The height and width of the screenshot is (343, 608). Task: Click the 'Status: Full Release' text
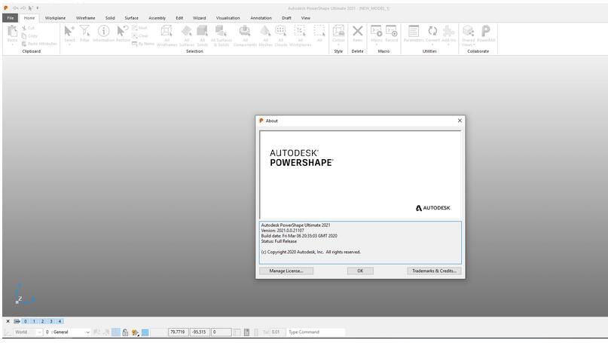(279, 241)
